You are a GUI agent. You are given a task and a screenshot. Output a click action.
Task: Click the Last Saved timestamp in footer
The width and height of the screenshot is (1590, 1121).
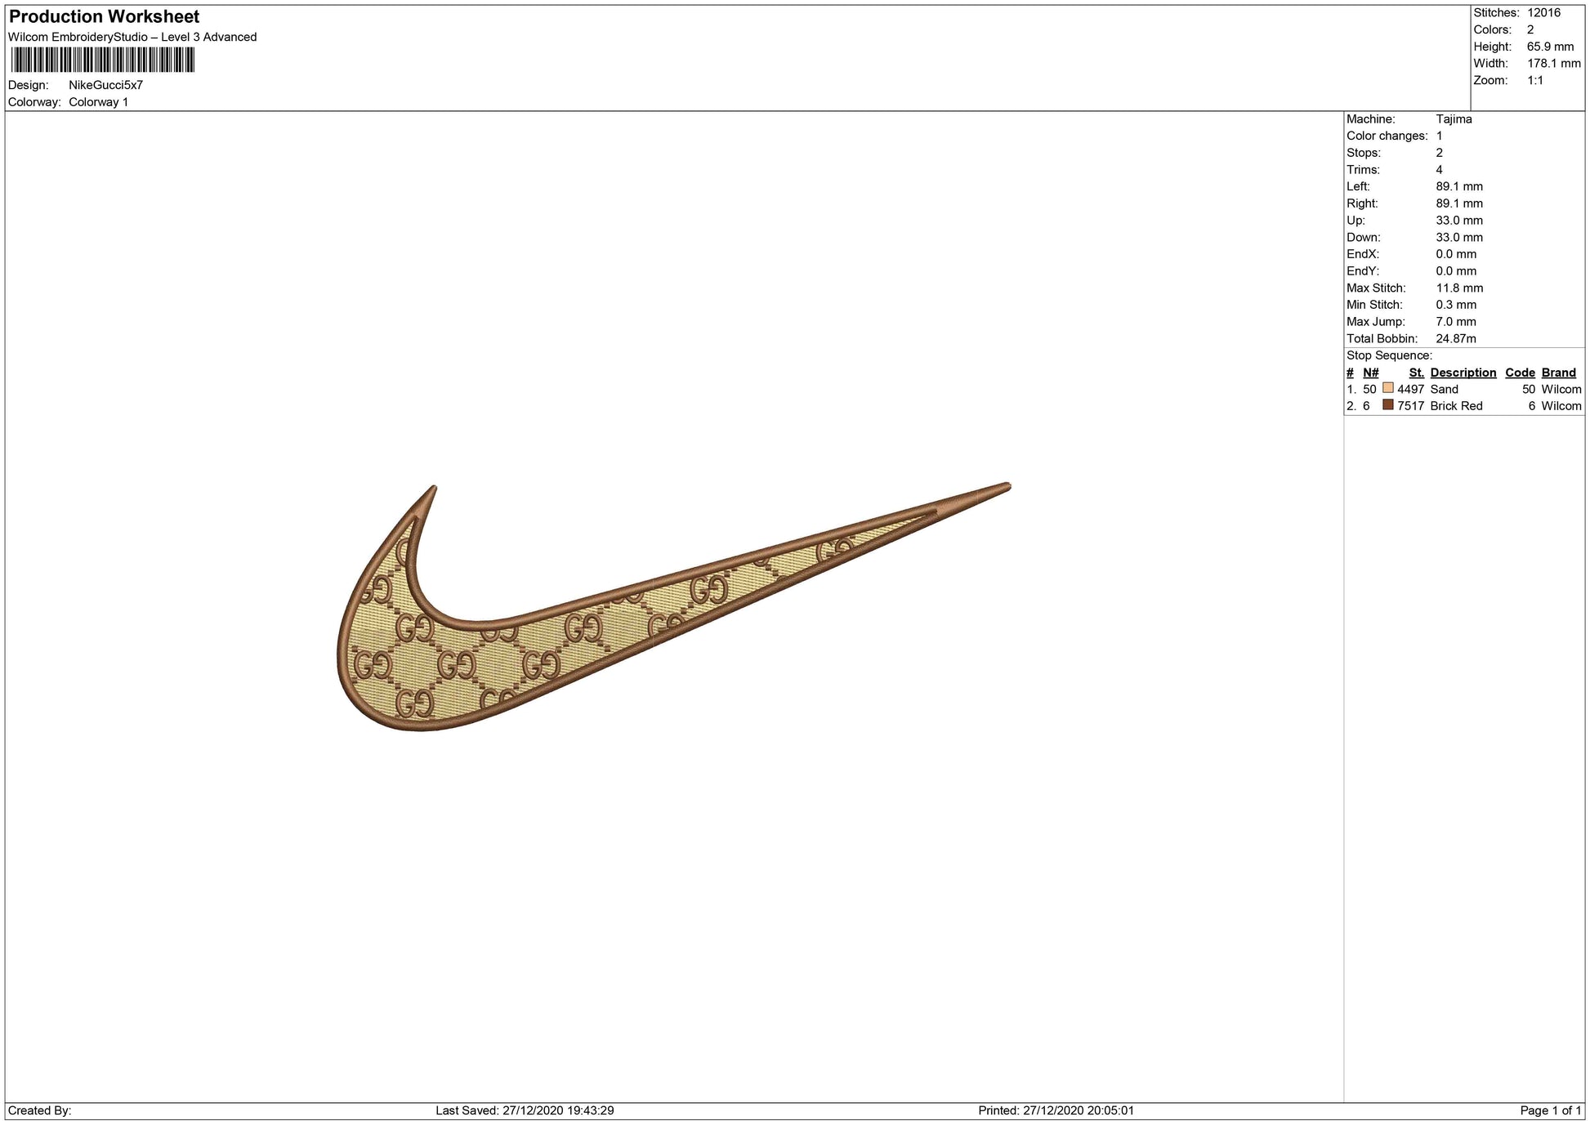(x=525, y=1110)
